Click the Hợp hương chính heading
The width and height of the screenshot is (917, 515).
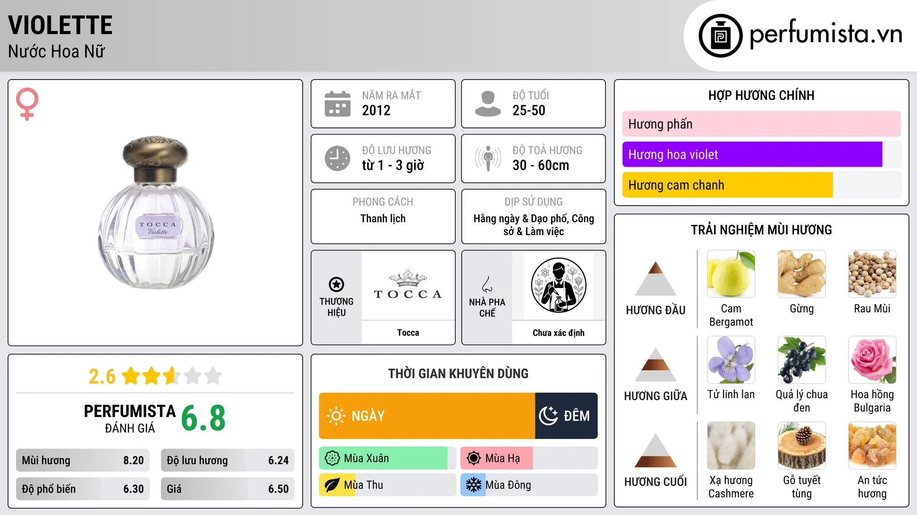[761, 95]
